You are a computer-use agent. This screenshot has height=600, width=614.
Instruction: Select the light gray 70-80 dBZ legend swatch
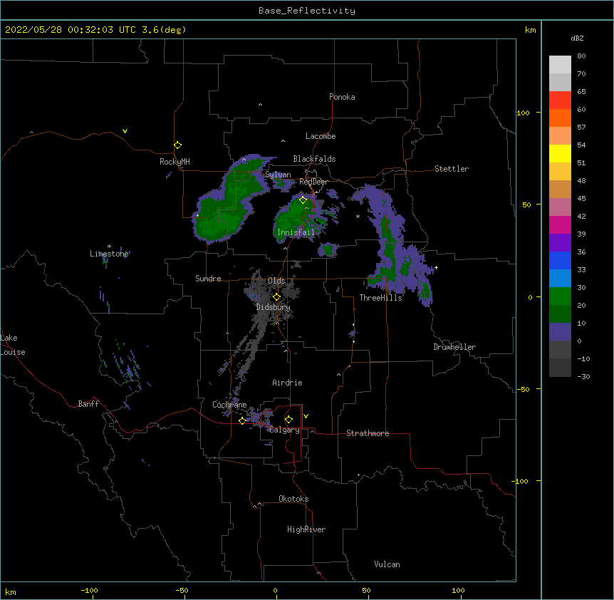[x=560, y=65]
